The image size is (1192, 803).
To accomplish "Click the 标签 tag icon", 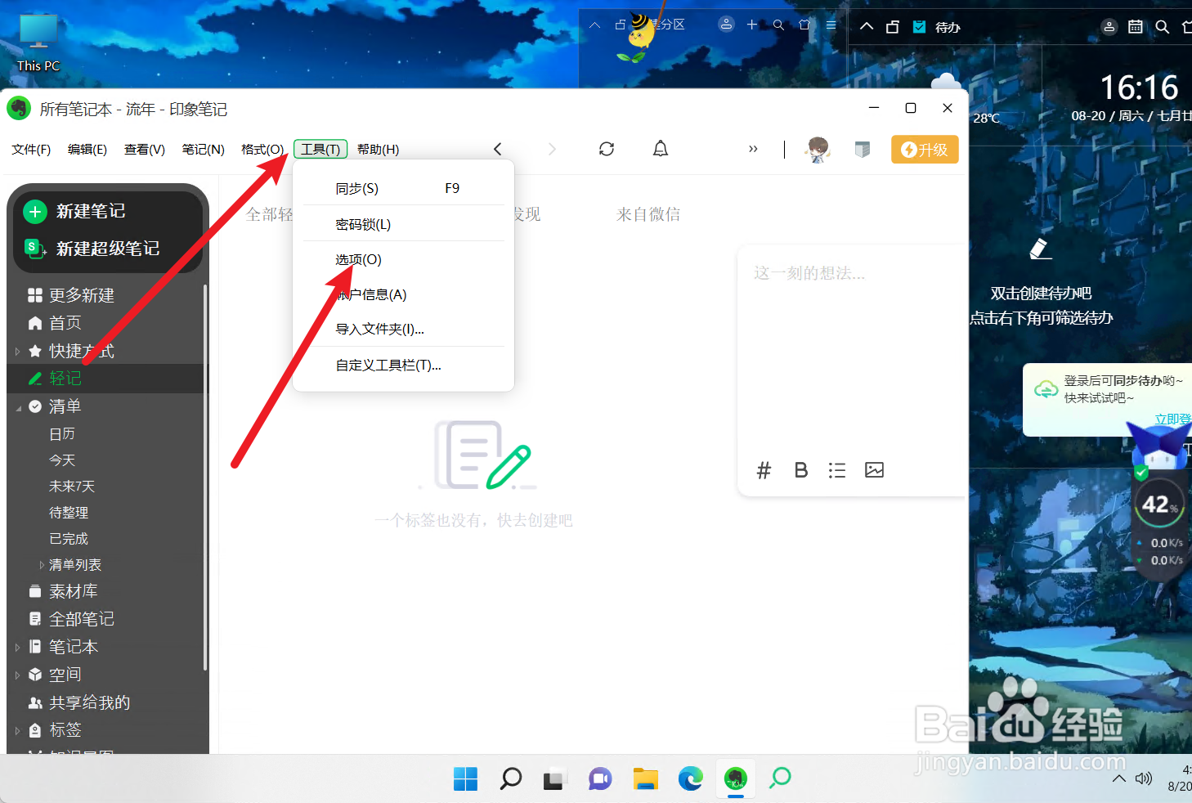I will (35, 730).
